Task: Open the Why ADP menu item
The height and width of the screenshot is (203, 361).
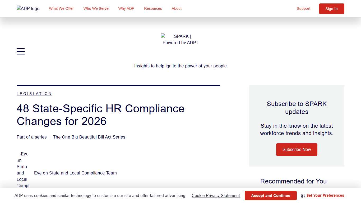Action: (126, 8)
